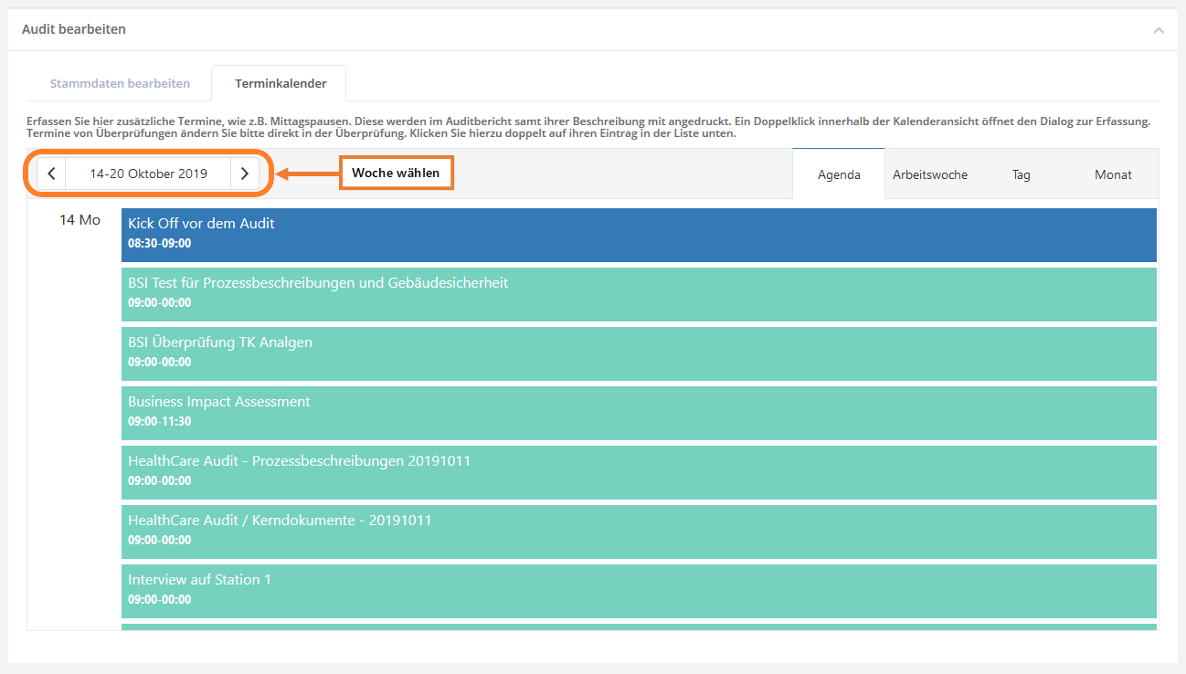Click the 14 Mo day label
This screenshot has width=1186, height=674.
pos(79,220)
